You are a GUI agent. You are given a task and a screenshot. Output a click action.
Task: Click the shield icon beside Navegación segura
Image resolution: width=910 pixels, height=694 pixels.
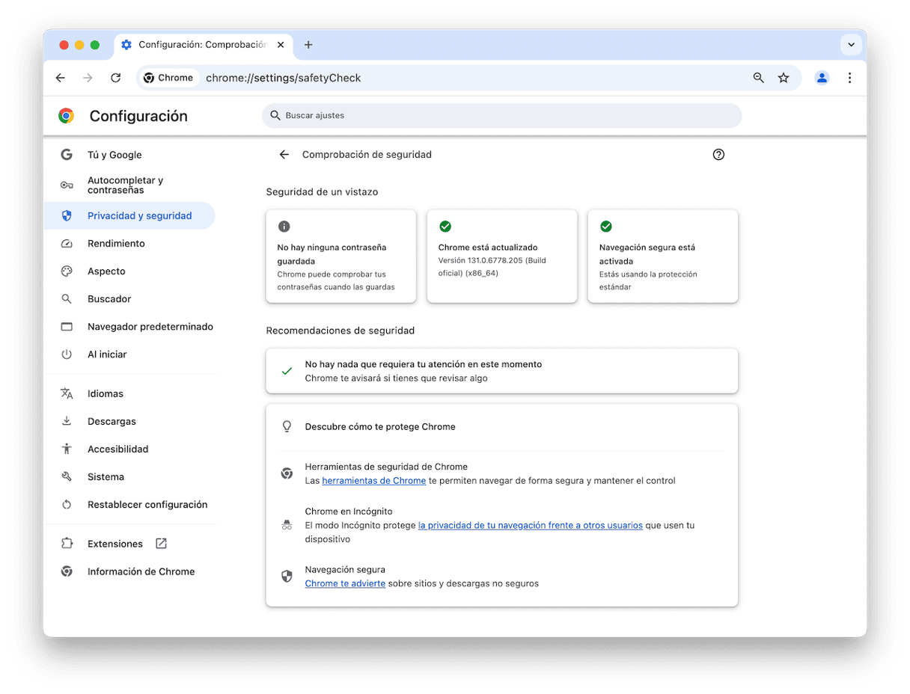(287, 577)
